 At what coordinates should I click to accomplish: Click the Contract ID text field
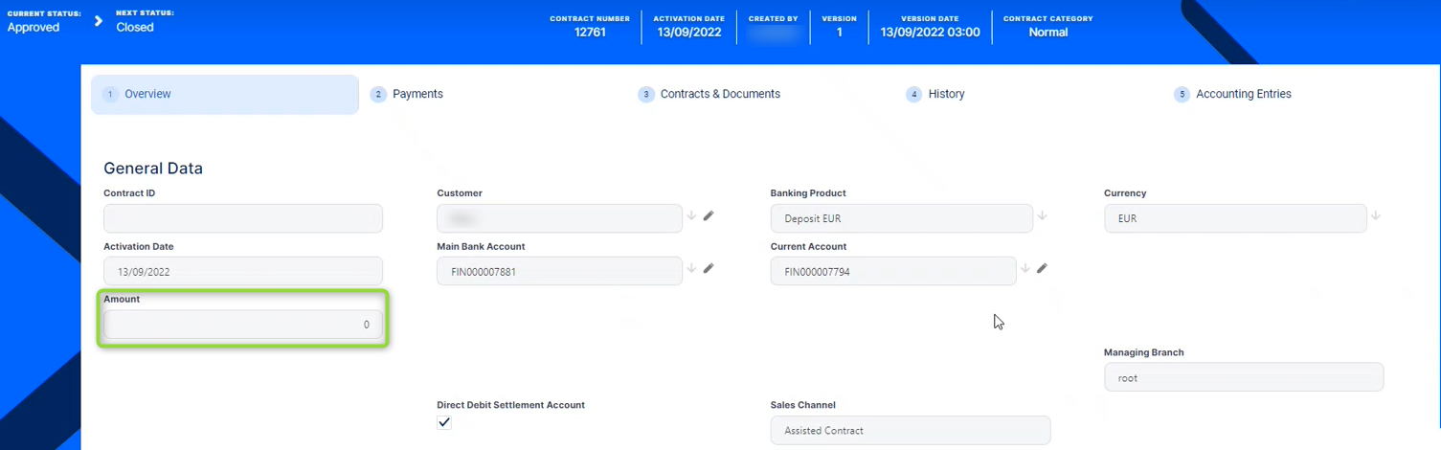[x=243, y=218]
